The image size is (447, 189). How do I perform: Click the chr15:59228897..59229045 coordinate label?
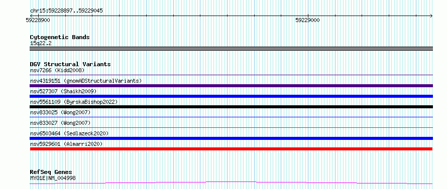tap(66, 11)
